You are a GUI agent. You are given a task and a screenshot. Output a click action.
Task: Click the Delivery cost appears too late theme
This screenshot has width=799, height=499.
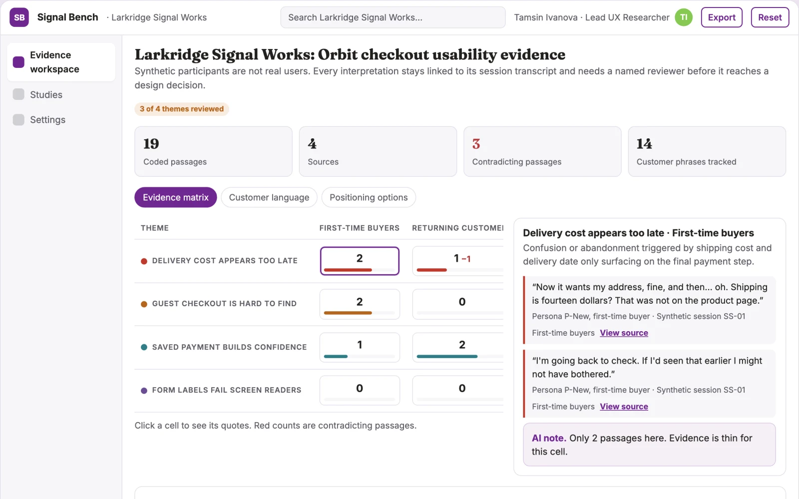(x=225, y=261)
